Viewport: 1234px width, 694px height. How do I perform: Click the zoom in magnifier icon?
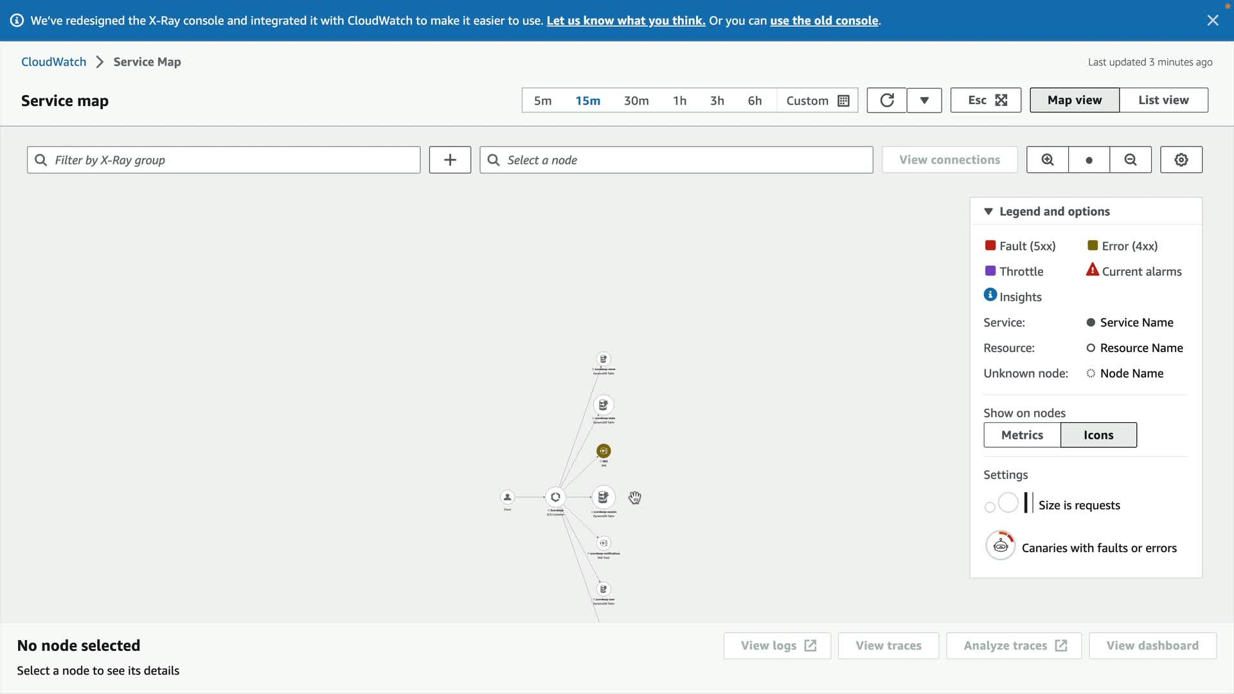[1047, 160]
